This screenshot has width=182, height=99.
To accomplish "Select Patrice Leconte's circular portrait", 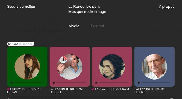I will pyautogui.click(x=154, y=67).
